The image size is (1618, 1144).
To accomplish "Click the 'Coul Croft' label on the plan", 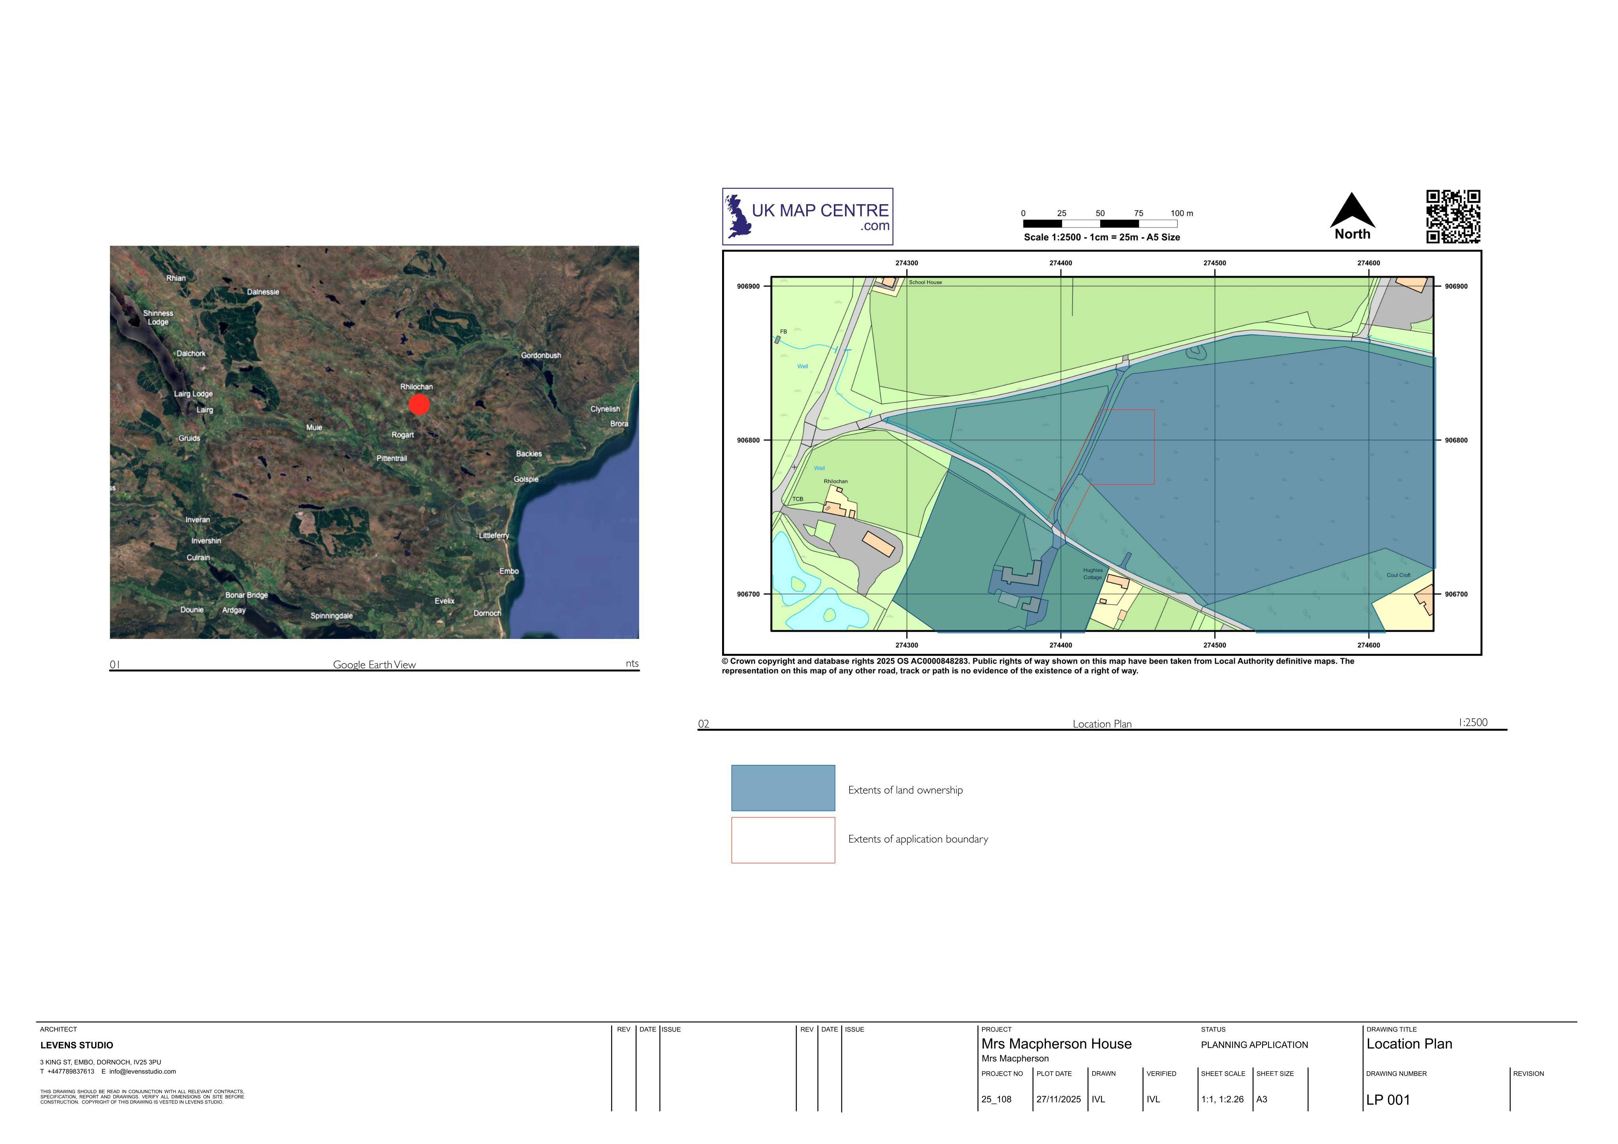I will point(1399,575).
